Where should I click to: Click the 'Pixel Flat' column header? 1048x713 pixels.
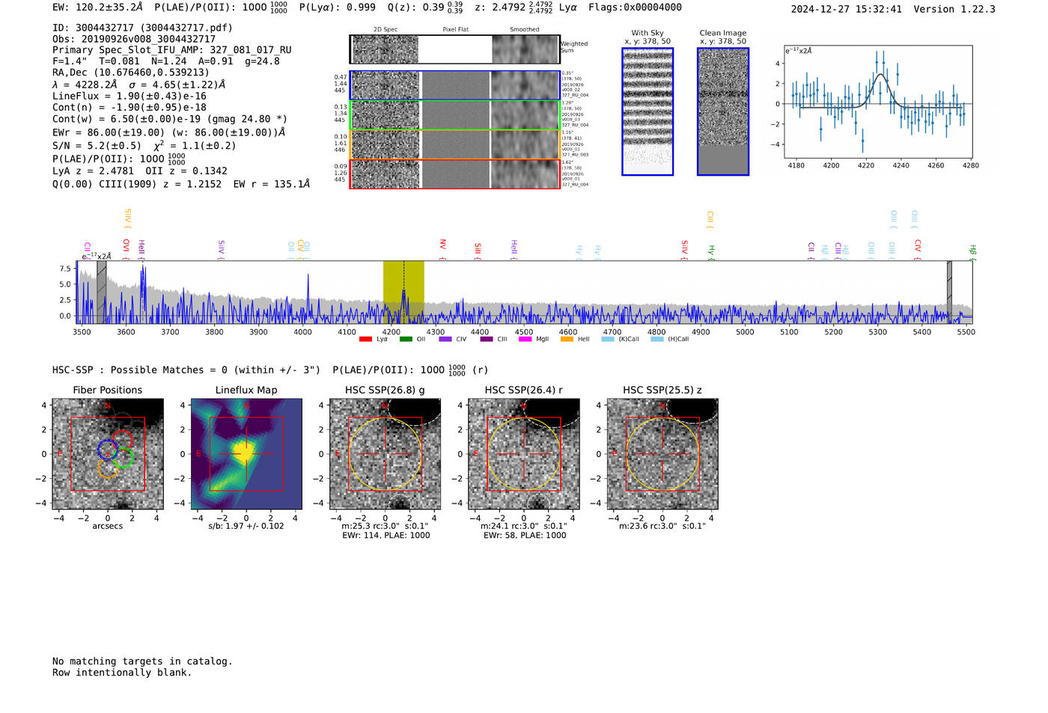pyautogui.click(x=455, y=30)
